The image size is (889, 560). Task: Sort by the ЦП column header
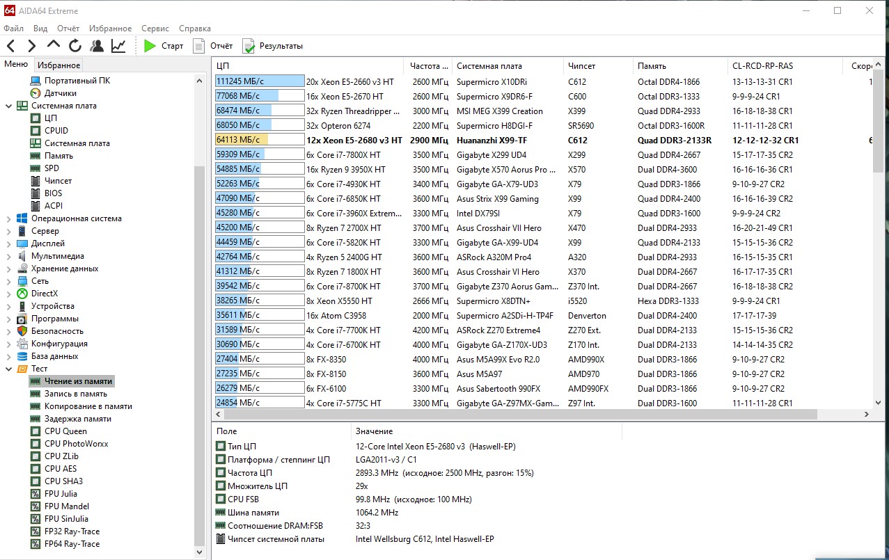pos(309,66)
